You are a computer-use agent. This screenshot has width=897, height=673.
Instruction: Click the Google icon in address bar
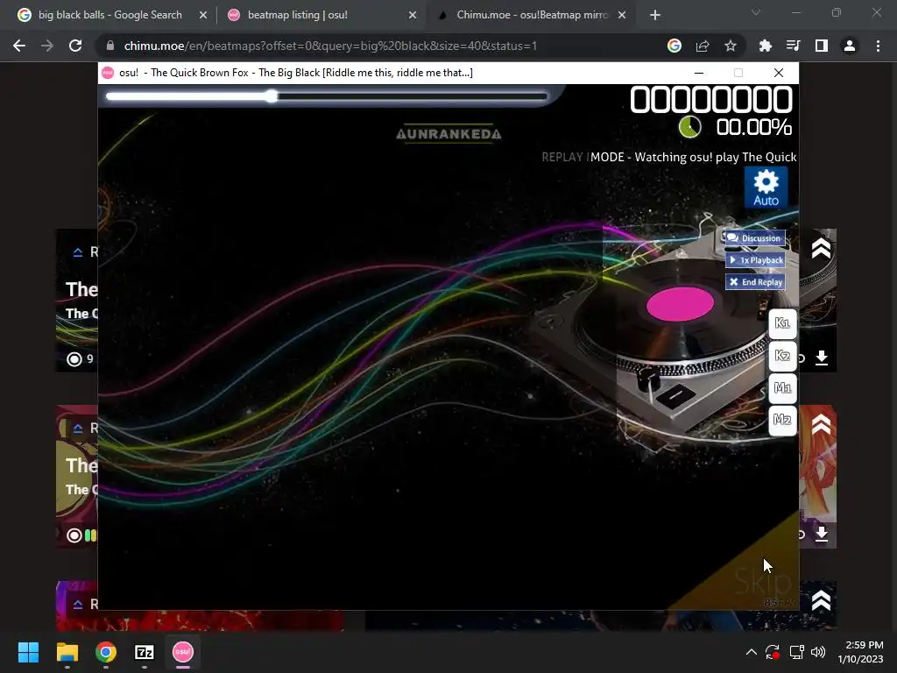click(x=675, y=46)
